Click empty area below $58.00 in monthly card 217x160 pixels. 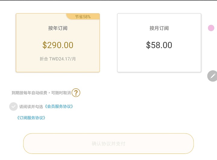(x=159, y=61)
